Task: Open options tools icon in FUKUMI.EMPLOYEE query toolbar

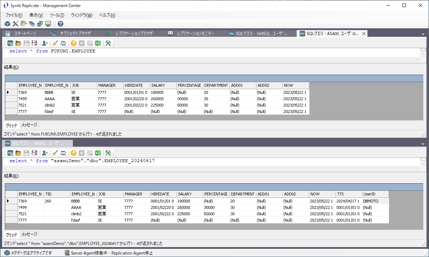Action: coord(108,43)
